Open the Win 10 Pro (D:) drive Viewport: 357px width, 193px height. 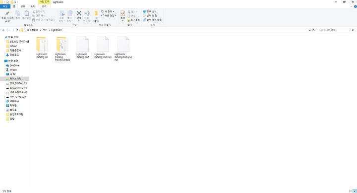click(16, 97)
